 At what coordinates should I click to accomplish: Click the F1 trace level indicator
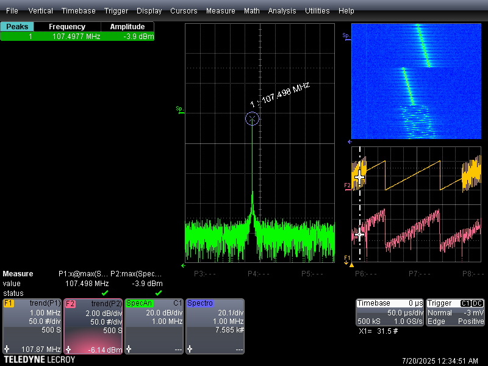click(347, 259)
